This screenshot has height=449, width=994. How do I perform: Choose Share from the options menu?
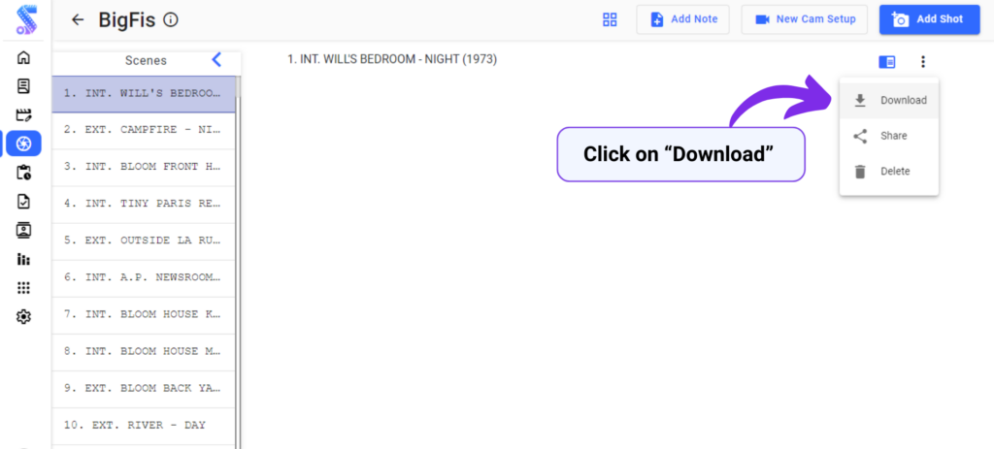[x=889, y=136]
